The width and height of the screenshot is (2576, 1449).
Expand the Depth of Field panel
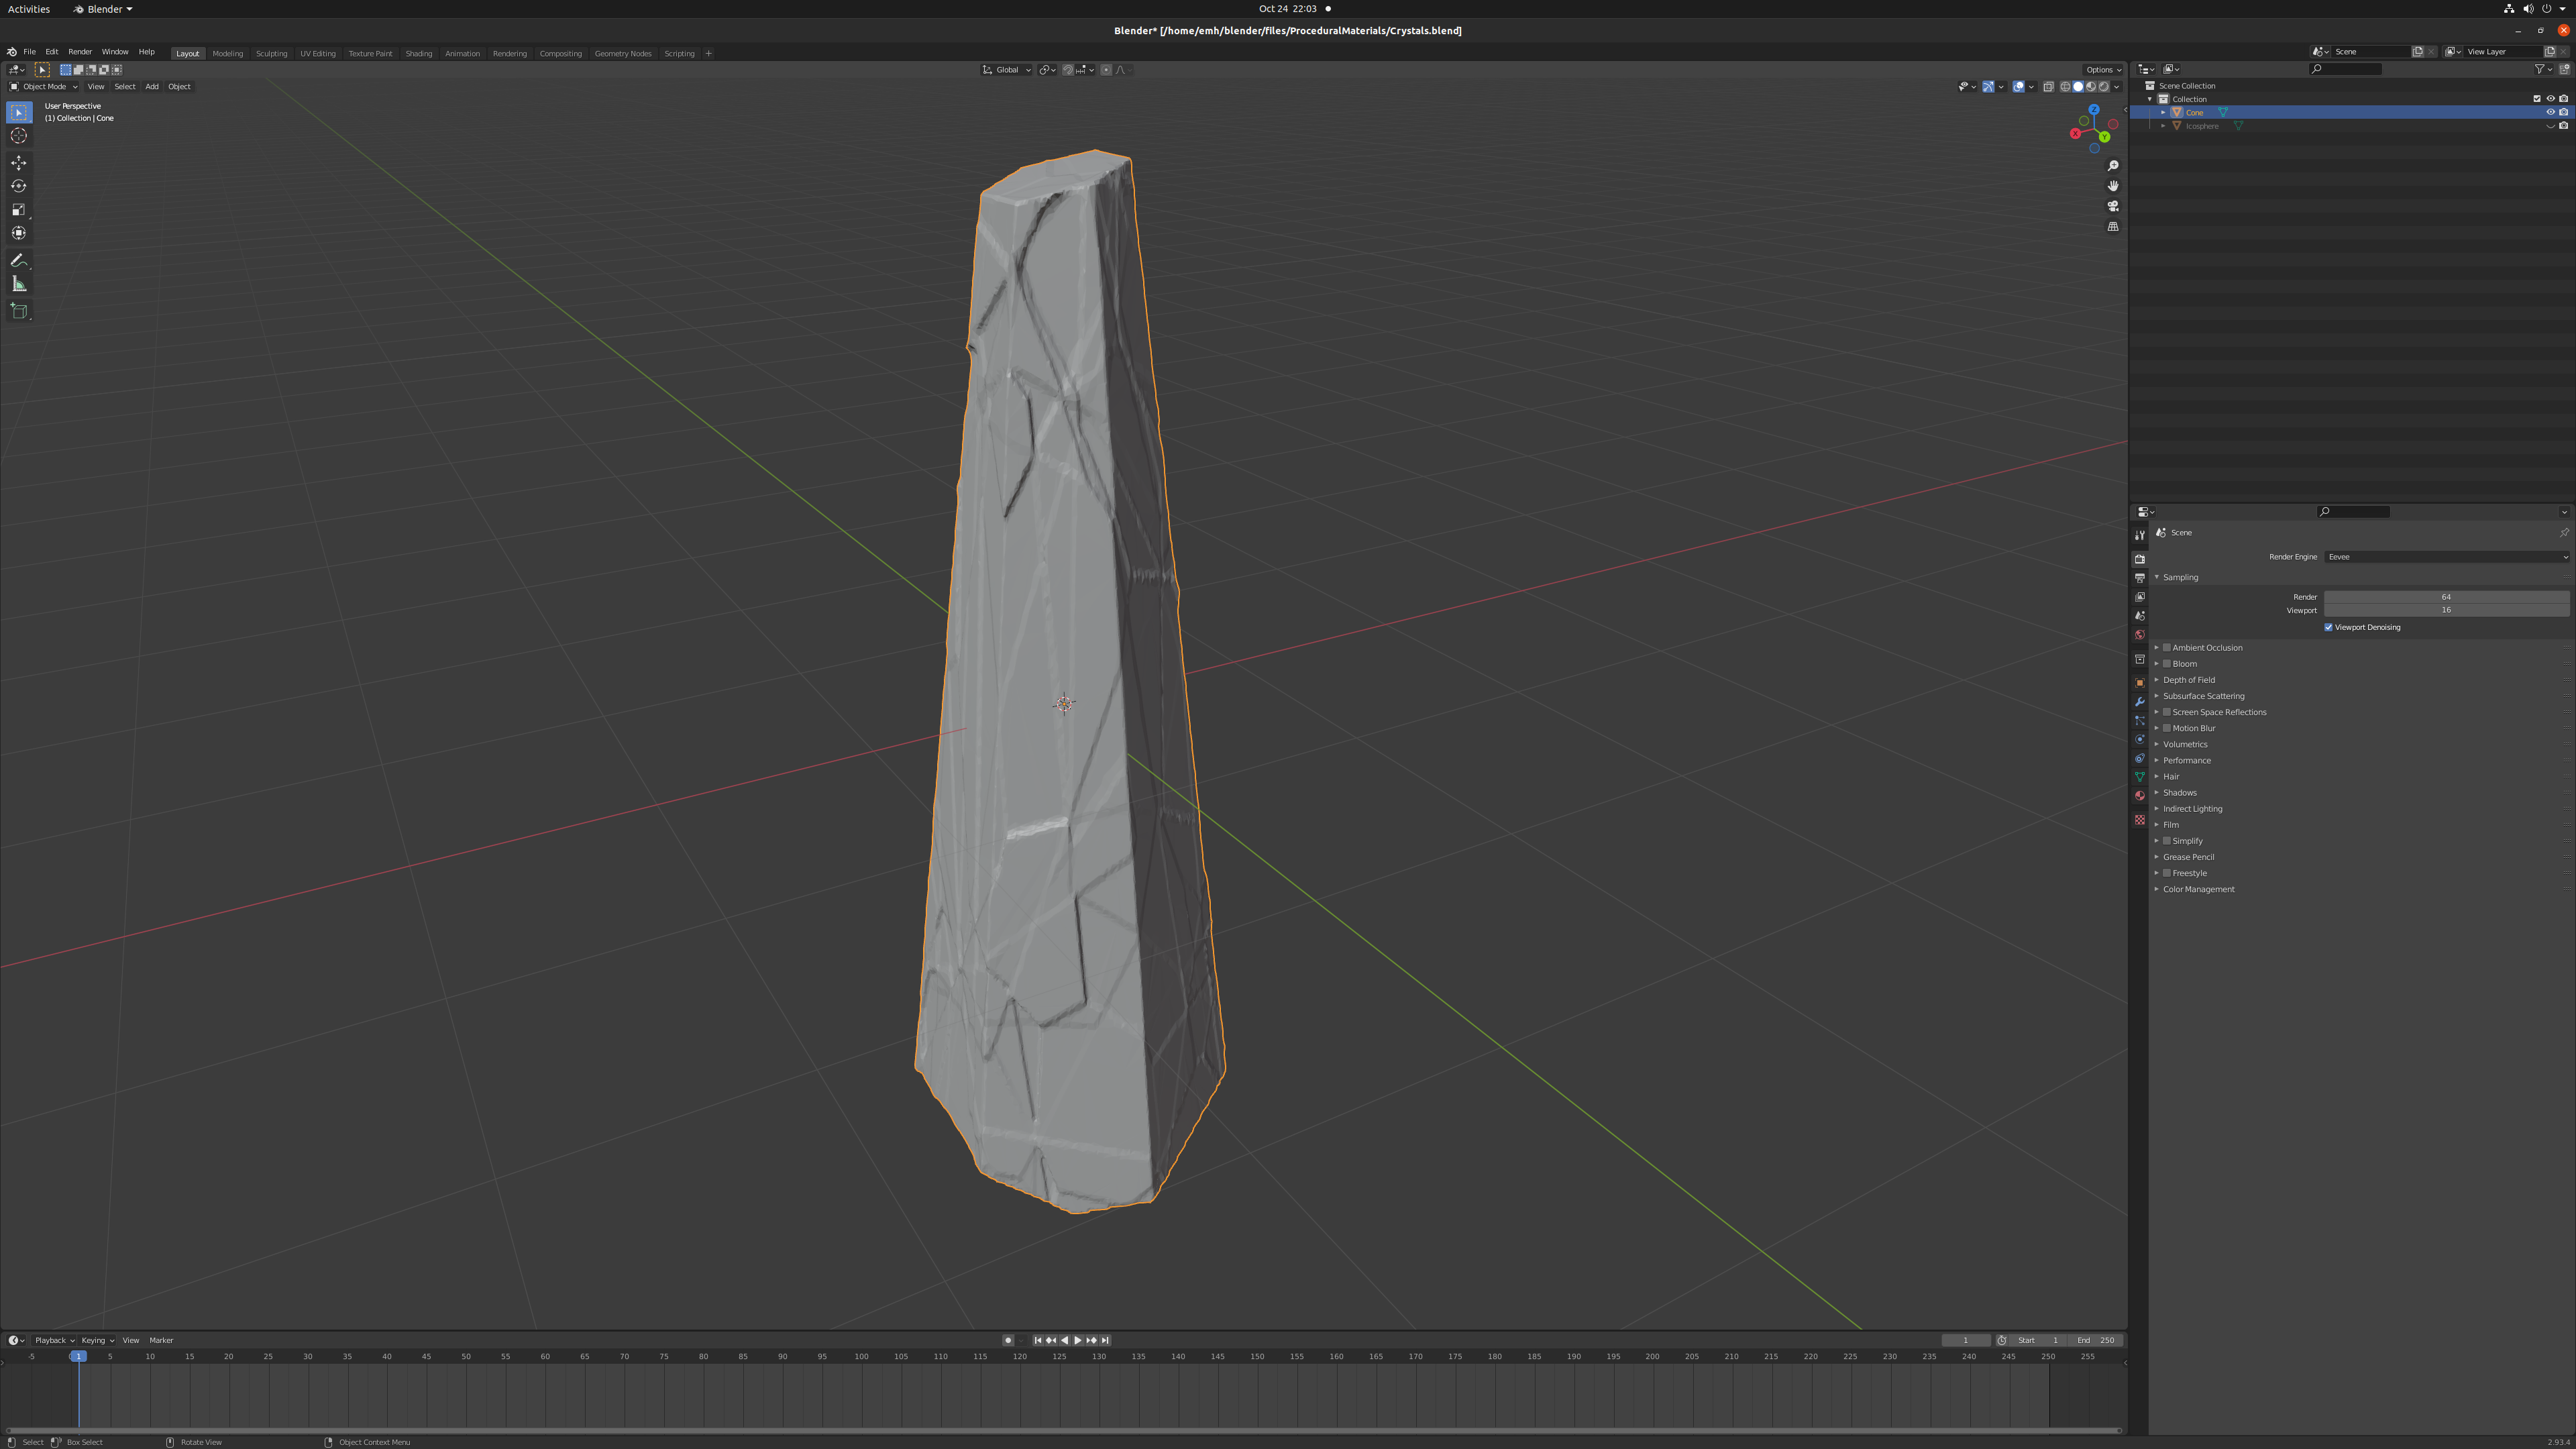pos(2188,680)
